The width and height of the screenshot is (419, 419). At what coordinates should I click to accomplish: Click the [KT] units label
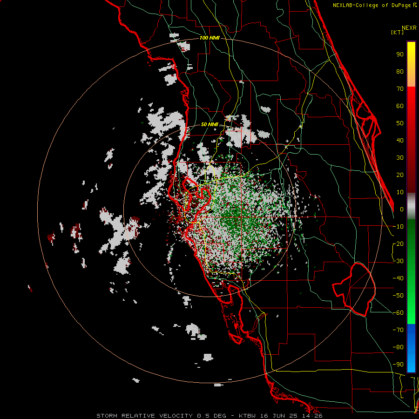[x=397, y=32]
